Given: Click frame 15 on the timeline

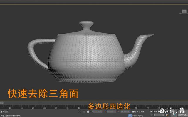Looking at the screenshot, I should 21,108.
